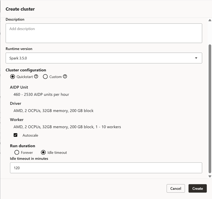Image resolution: width=212 pixels, height=199 pixels.
Task: Select the Quickstart radio button
Action: (x=13, y=77)
